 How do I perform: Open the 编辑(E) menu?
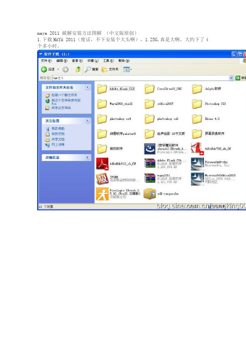tap(61, 61)
